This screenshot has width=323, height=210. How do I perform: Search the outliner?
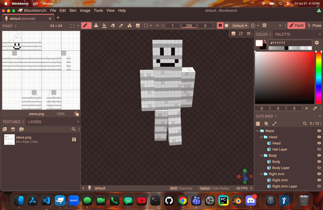(x=305, y=124)
